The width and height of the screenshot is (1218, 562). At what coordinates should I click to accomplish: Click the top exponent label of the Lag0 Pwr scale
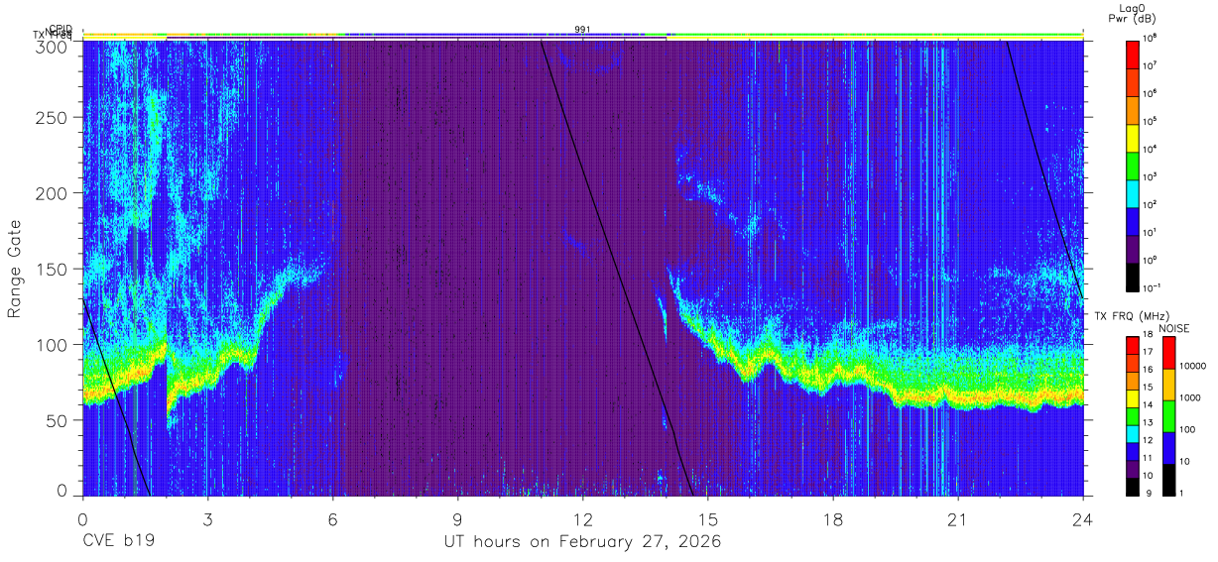click(x=1151, y=38)
